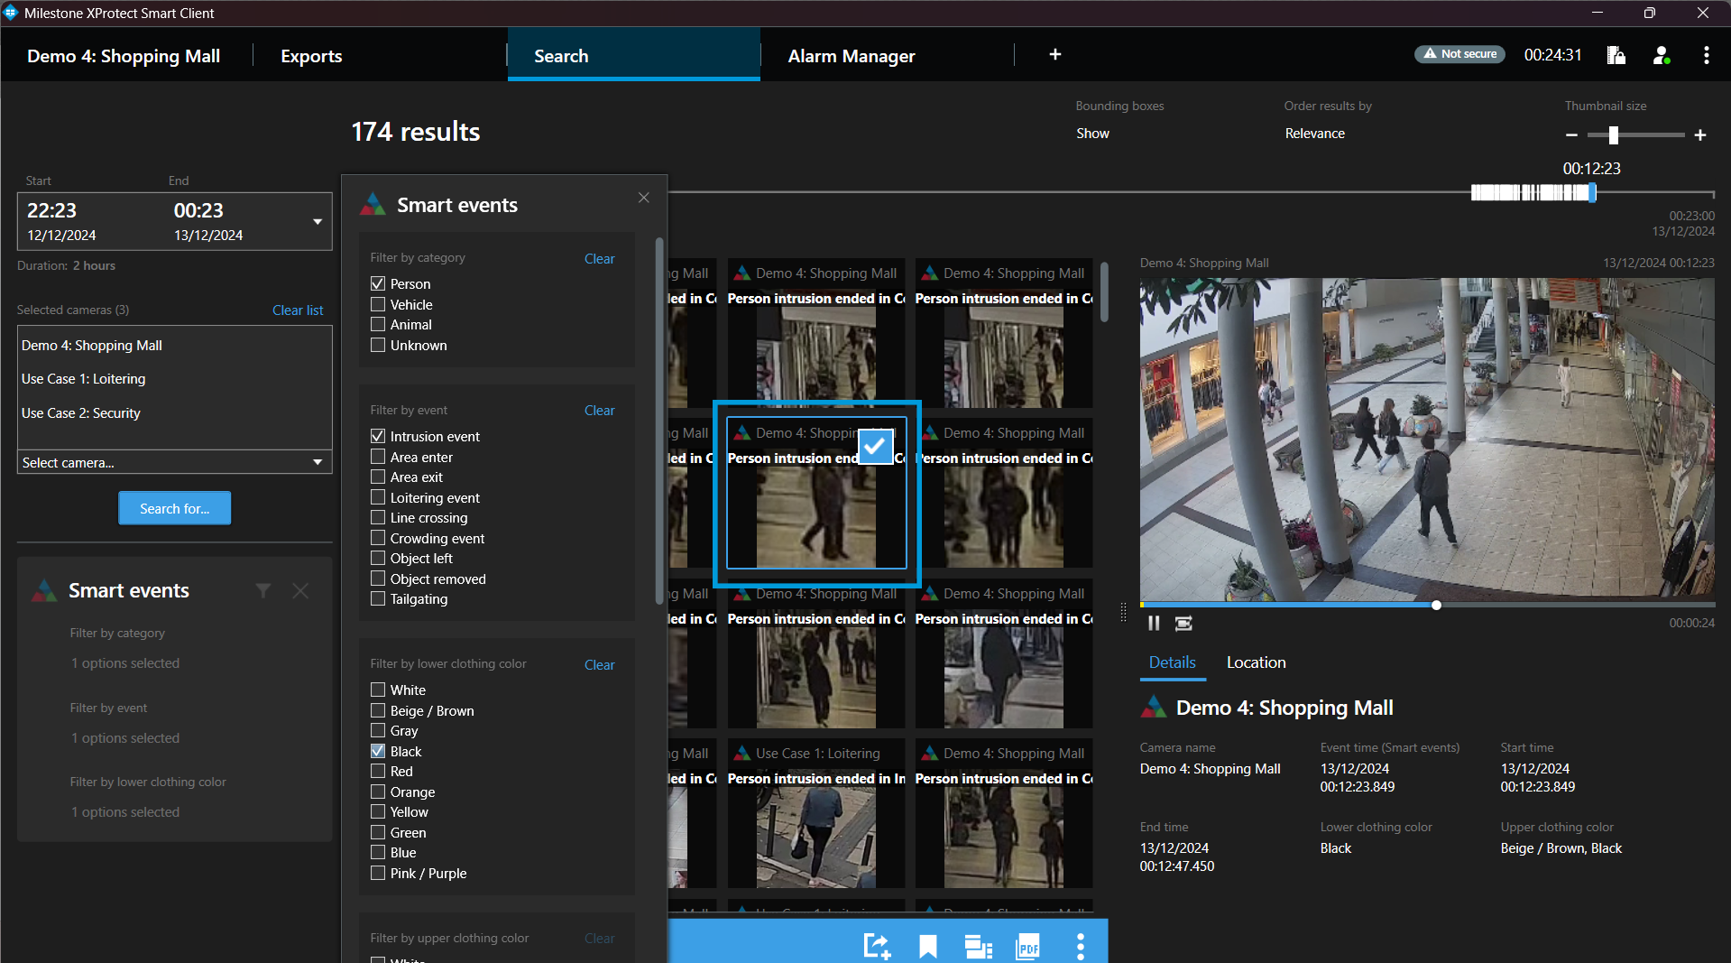Remove Smart events filter from side panel

[x=300, y=590]
